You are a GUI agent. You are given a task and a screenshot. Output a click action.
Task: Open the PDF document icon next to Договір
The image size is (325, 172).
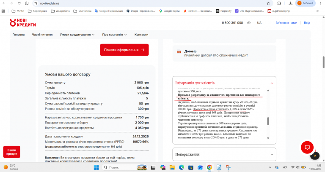179,51
